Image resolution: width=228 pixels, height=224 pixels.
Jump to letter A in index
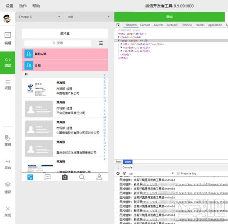tap(104, 78)
